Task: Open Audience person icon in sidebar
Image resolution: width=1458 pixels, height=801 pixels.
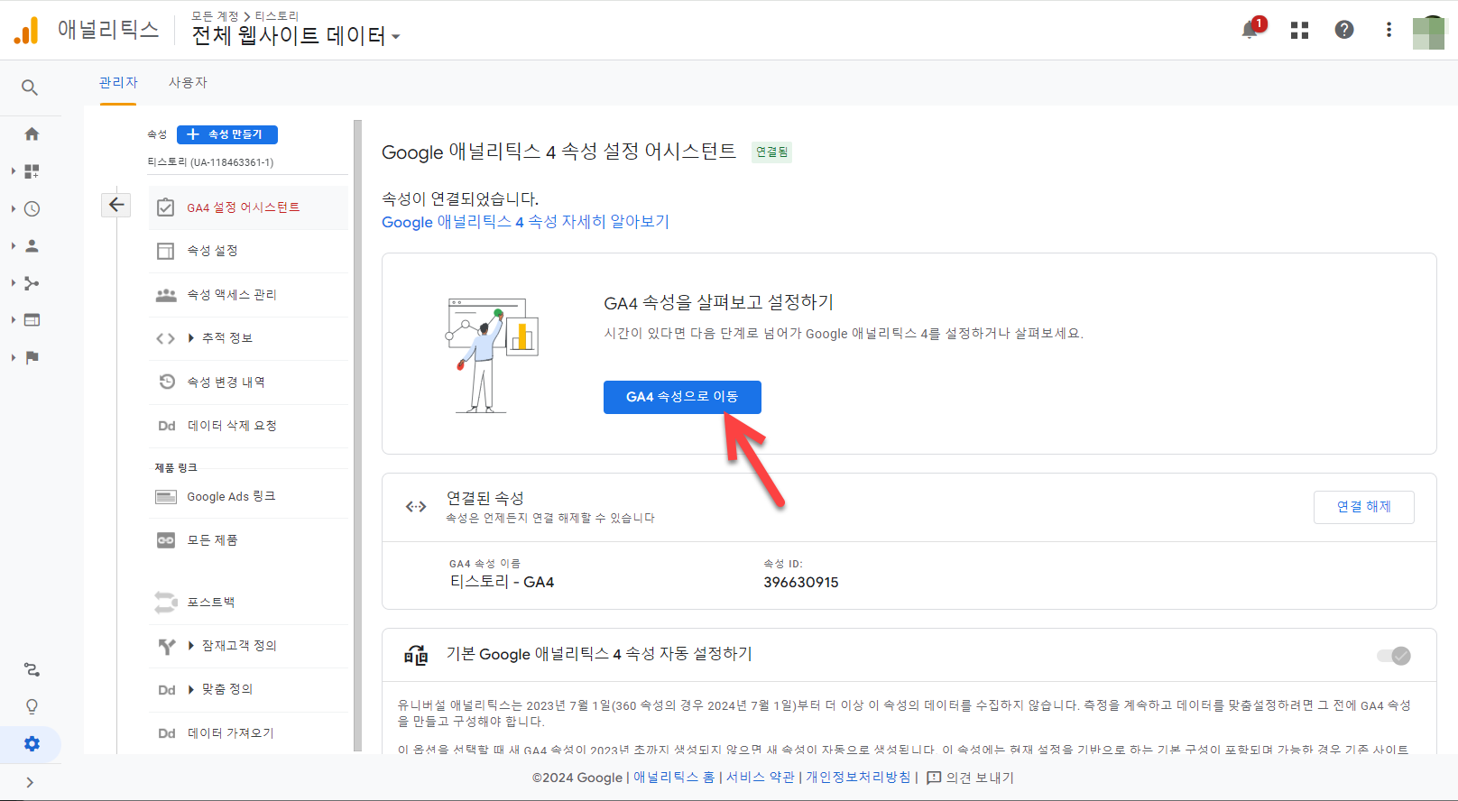Action: (x=32, y=245)
